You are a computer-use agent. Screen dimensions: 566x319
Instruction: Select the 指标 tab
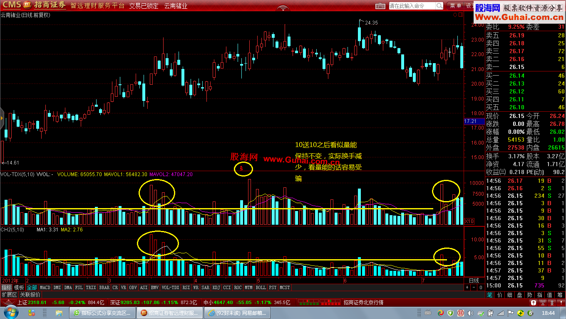[6, 287]
